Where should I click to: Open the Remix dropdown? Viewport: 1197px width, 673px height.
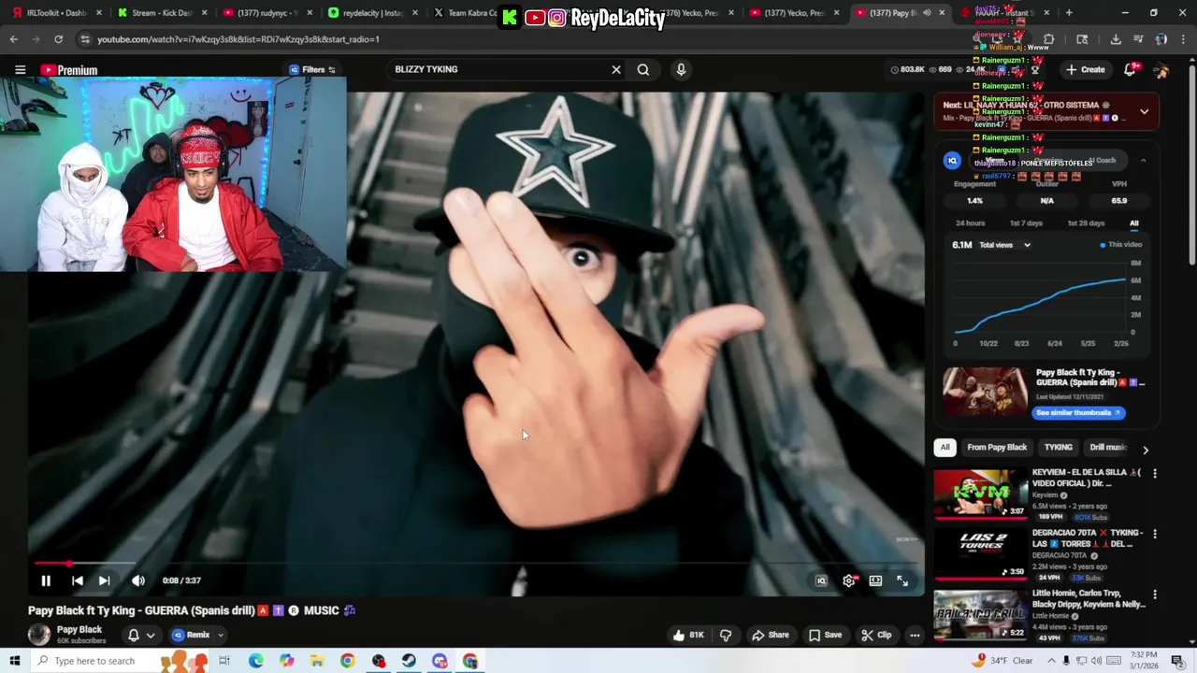pos(197,635)
